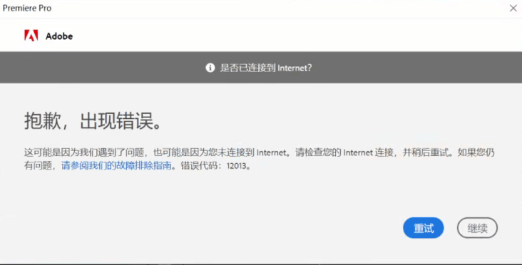Image resolution: width=522 pixels, height=265 pixels.
Task: Close the Premiere Pro dialog window
Action: click(x=513, y=9)
